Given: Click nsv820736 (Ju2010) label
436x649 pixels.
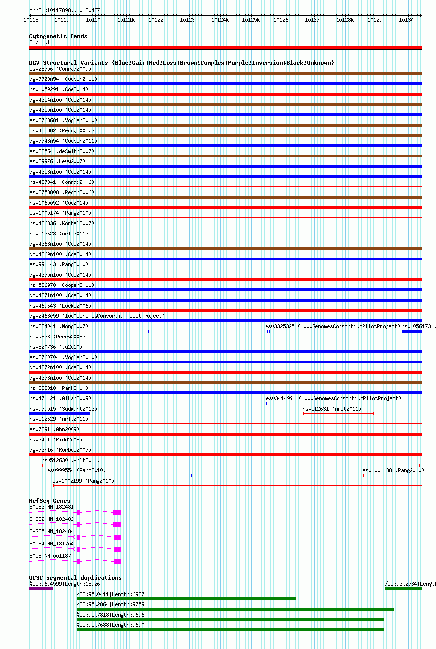Looking at the screenshot, I should [x=56, y=347].
